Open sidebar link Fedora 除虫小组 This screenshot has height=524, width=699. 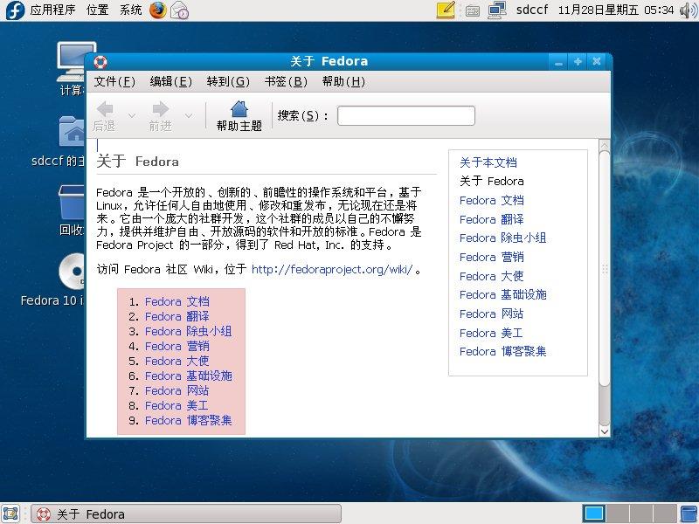(x=503, y=238)
